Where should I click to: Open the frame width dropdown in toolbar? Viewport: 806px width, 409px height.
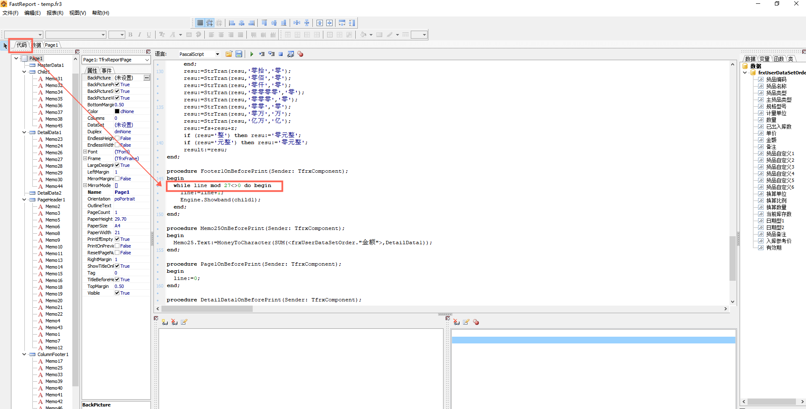tap(424, 35)
